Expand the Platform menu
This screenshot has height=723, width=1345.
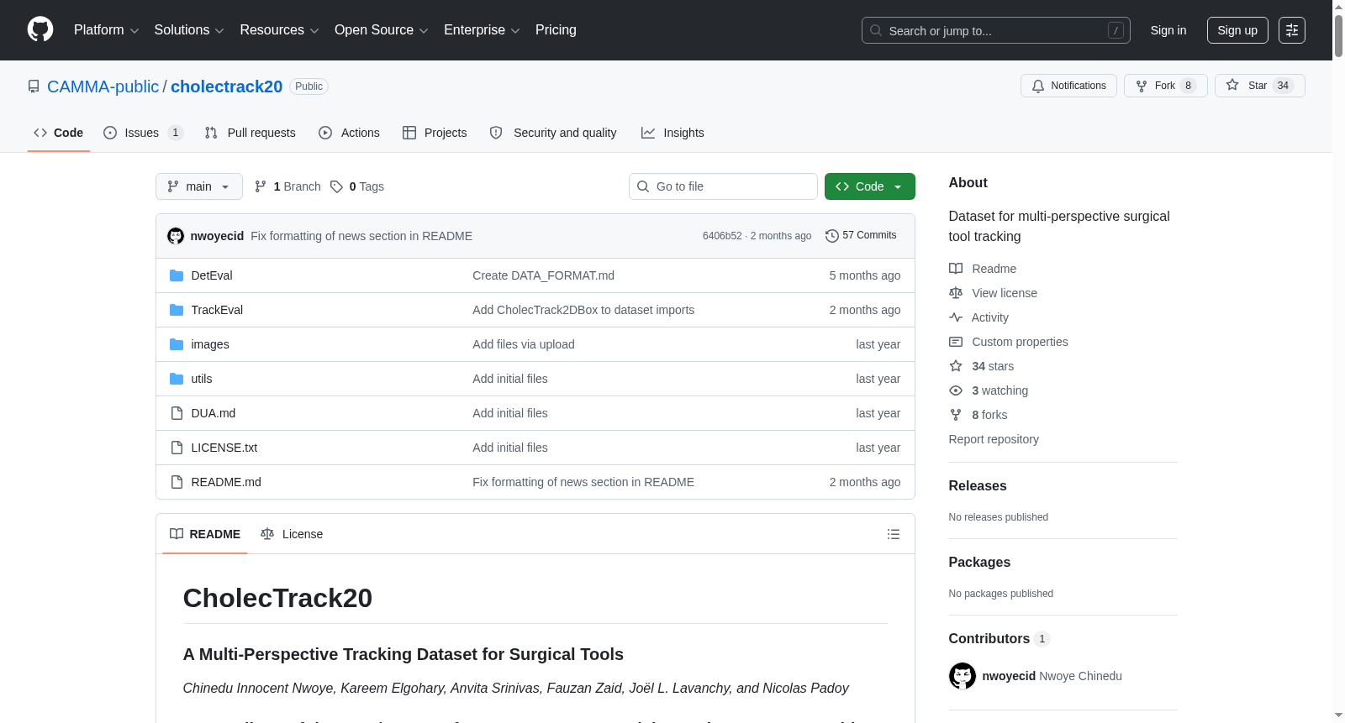coord(107,30)
